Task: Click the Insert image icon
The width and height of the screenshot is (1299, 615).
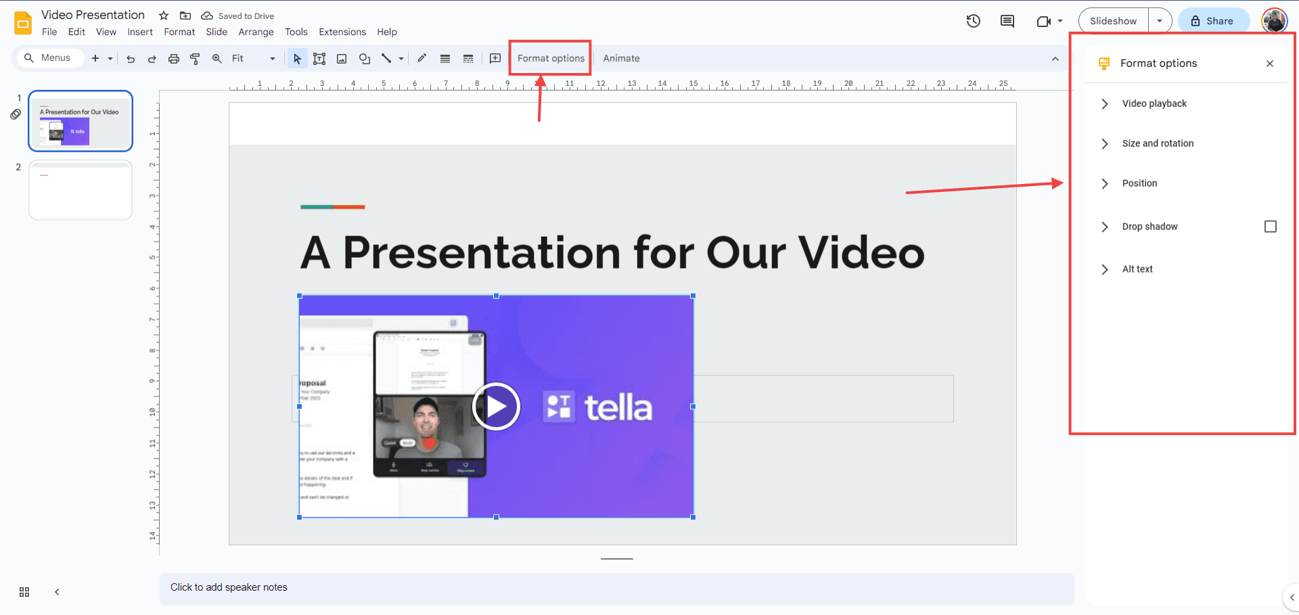Action: click(x=342, y=59)
